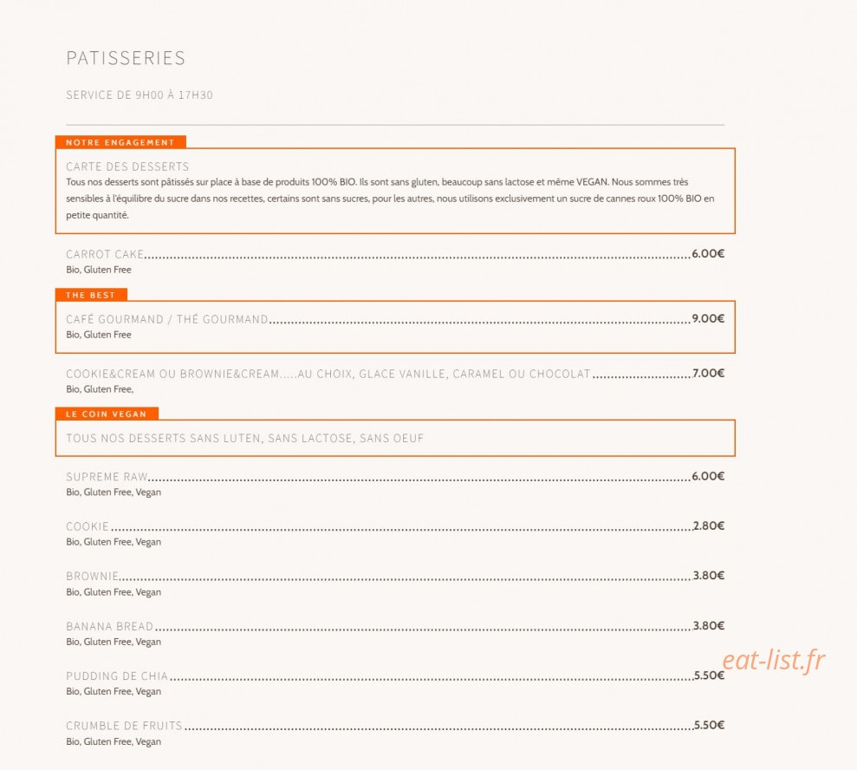Click the Tous nos desserts sans luten banner

tap(395, 438)
